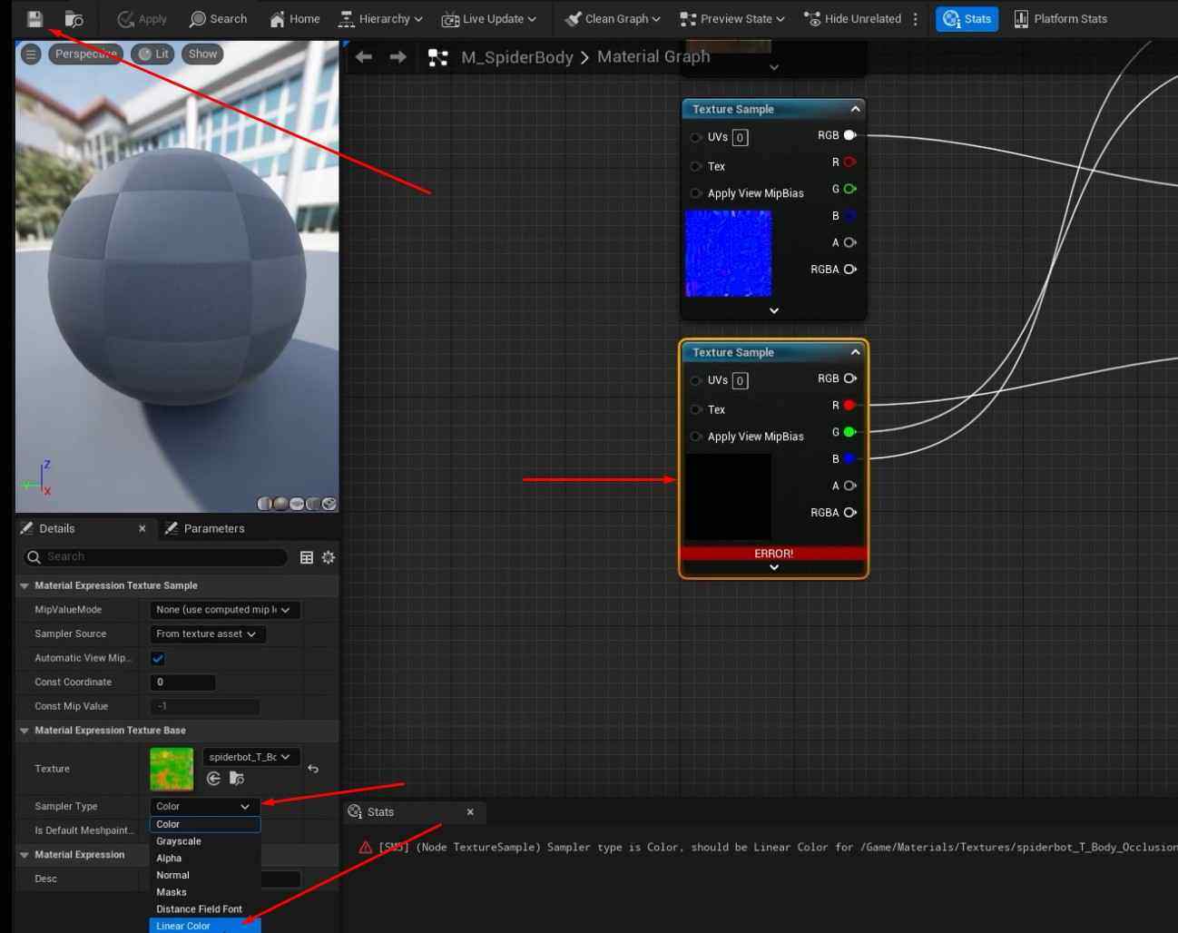
Task: Click the red ERROR! bar on the node
Action: 773,554
